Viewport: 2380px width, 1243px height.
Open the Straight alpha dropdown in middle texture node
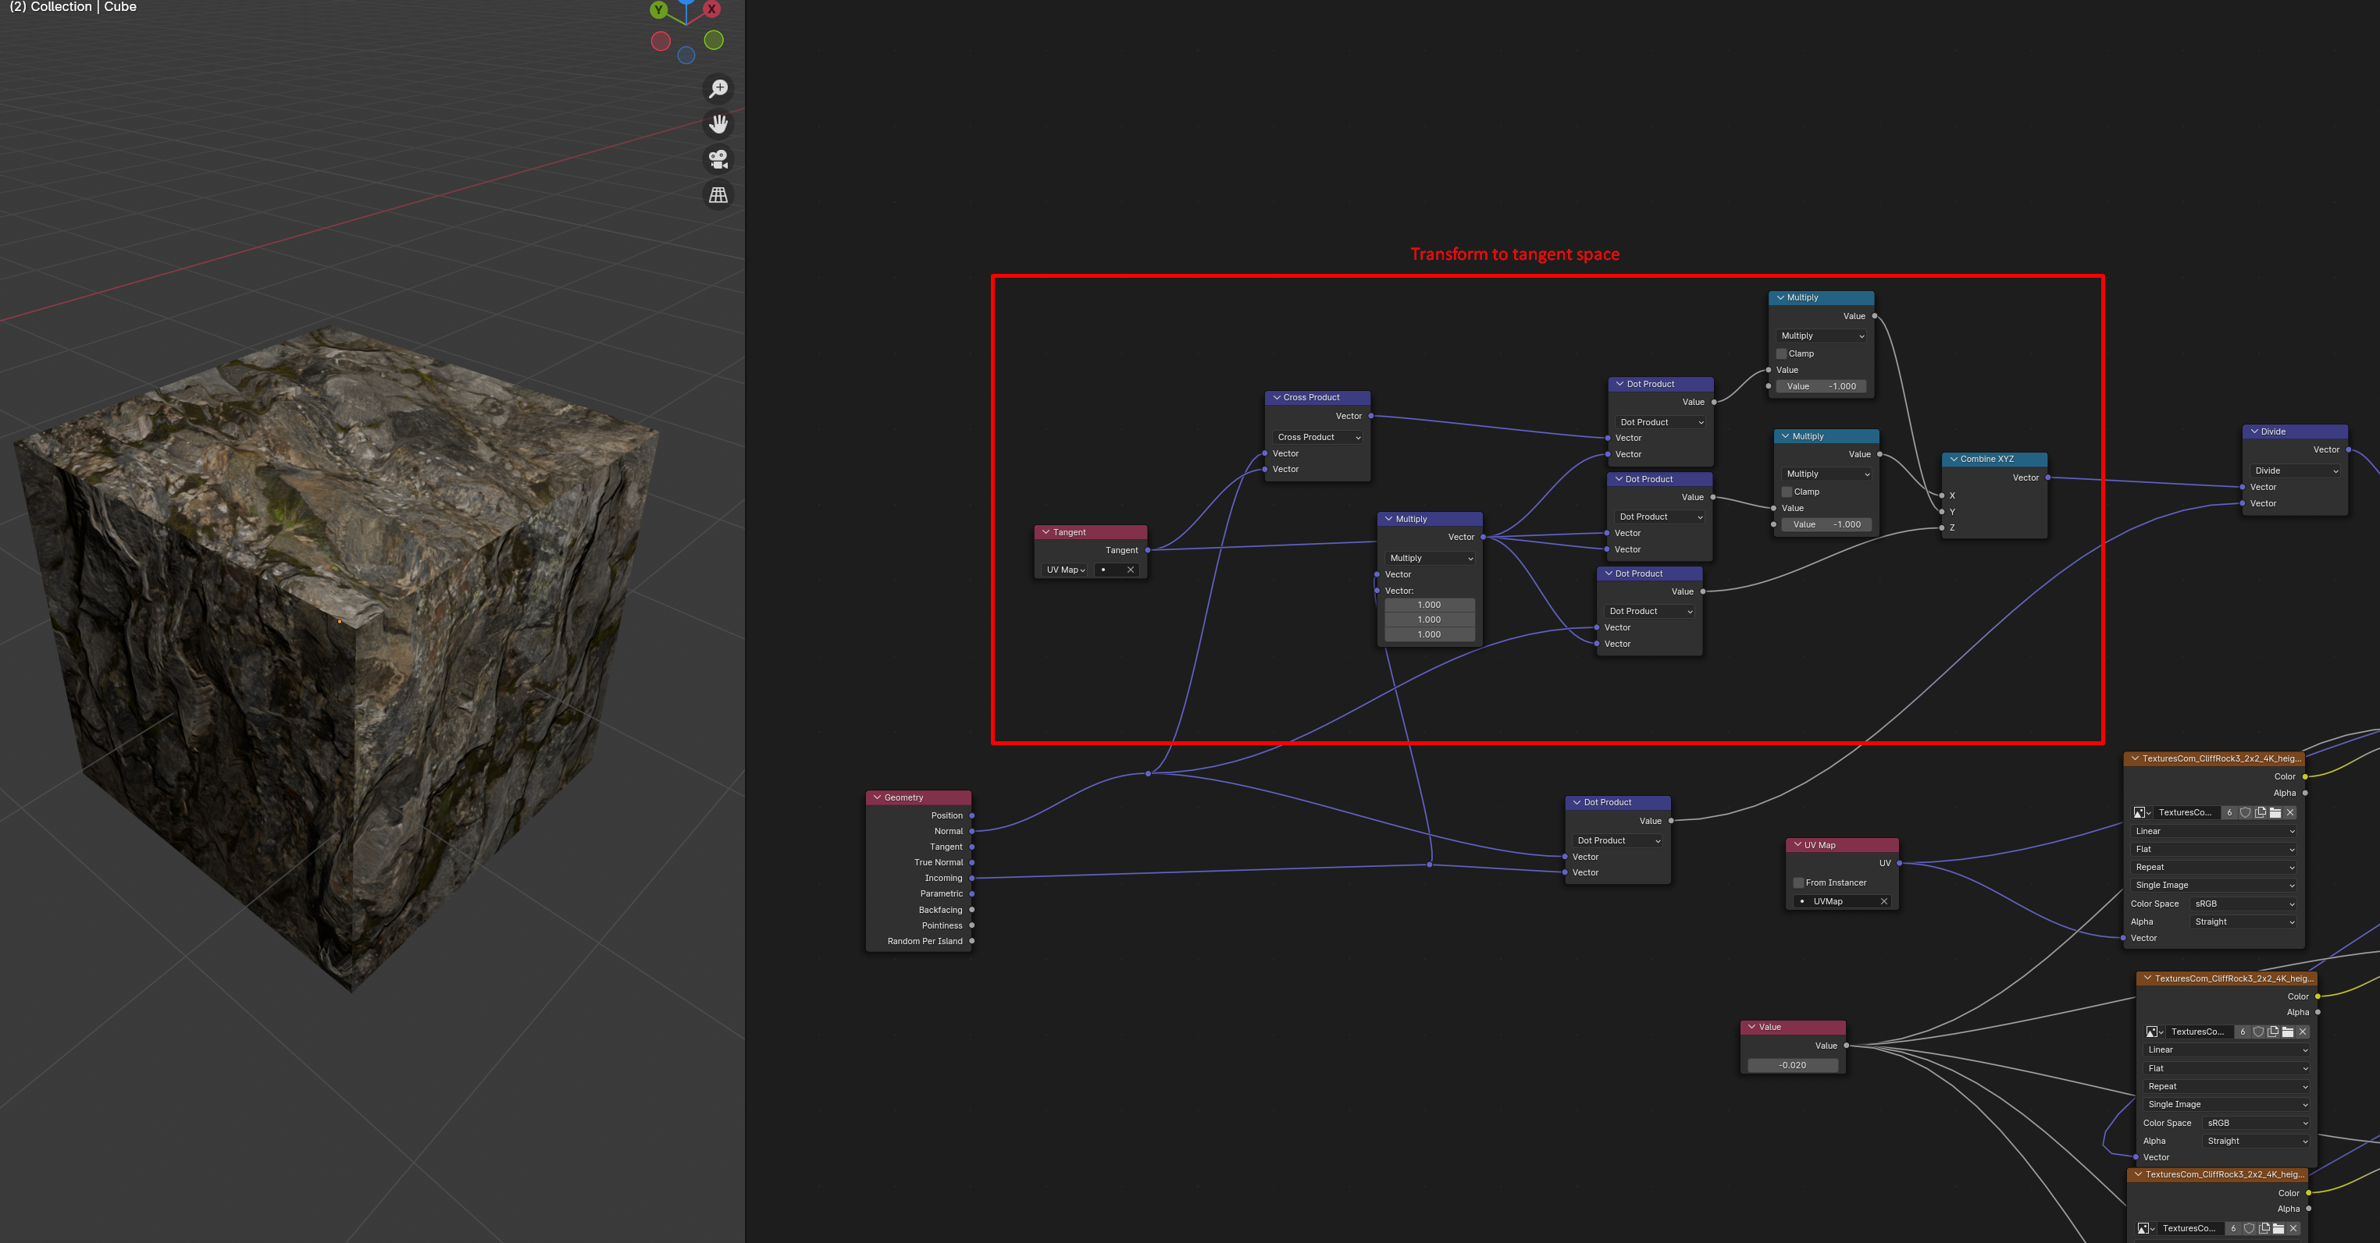point(2257,1142)
